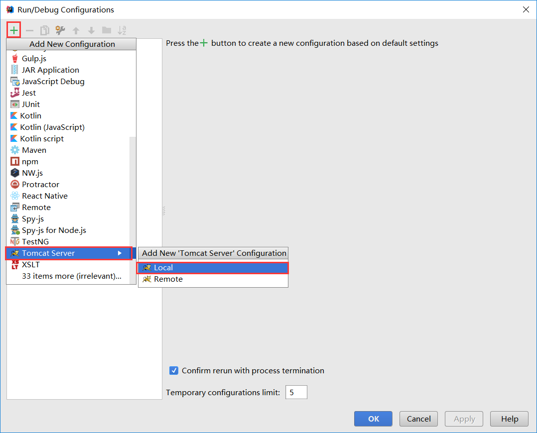Viewport: 537px width, 433px height.
Task: Click the Move Up arrow icon
Action: [x=76, y=30]
